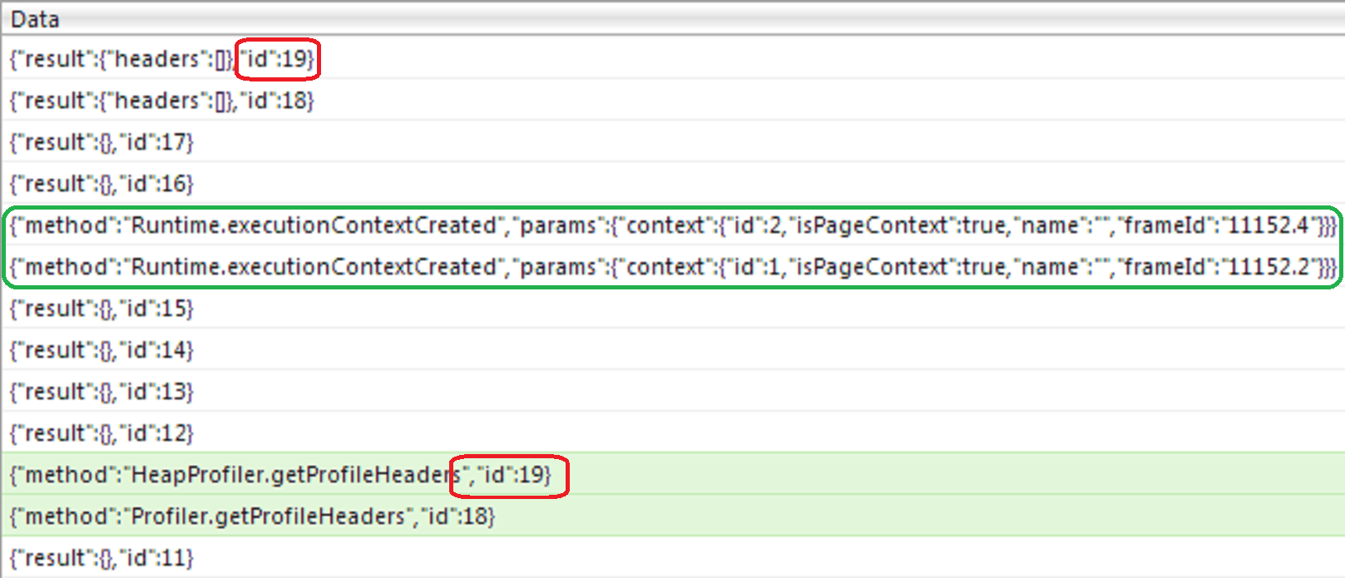Select the result row with id 13
The width and height of the screenshot is (1345, 578).
pos(672,391)
